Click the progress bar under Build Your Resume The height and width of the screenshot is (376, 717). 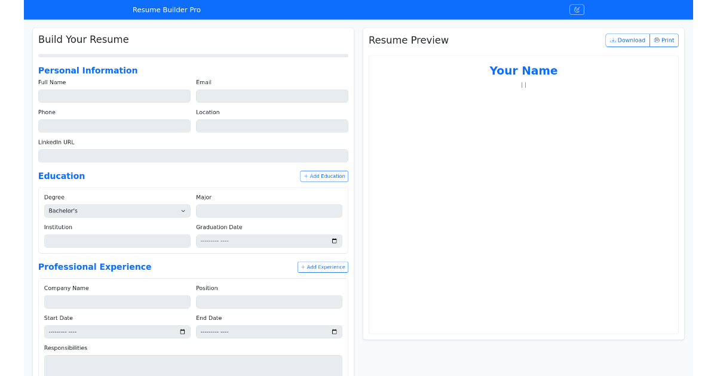[x=193, y=56]
